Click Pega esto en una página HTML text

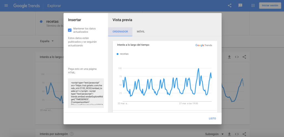point(82,71)
